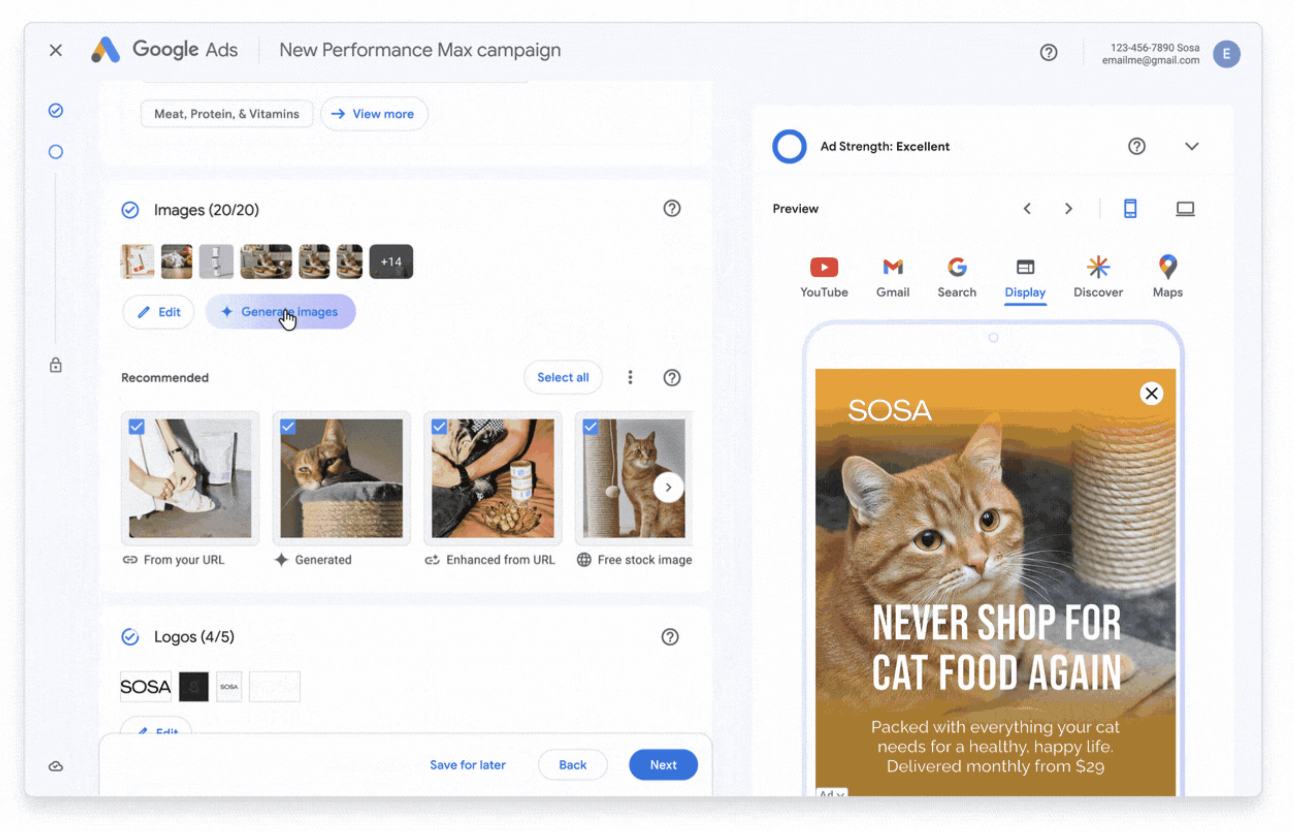
Task: Click the small SOSA logo thumbnail
Action: tap(229, 686)
